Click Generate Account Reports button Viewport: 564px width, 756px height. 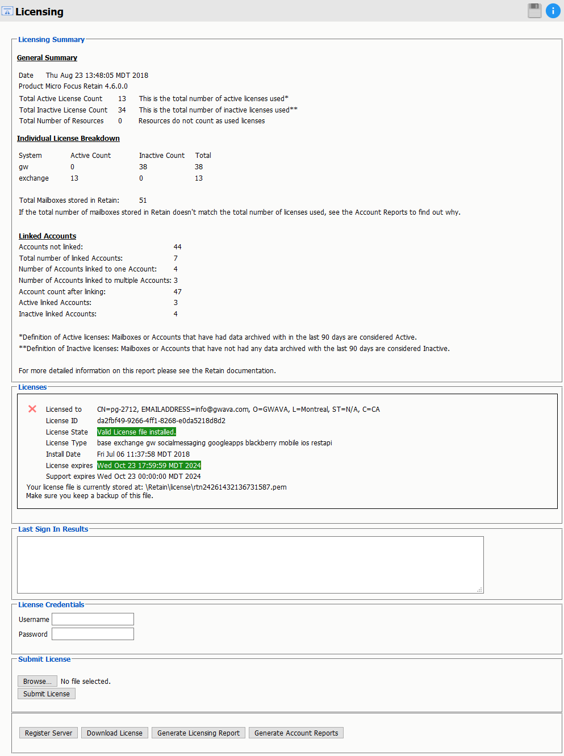296,733
